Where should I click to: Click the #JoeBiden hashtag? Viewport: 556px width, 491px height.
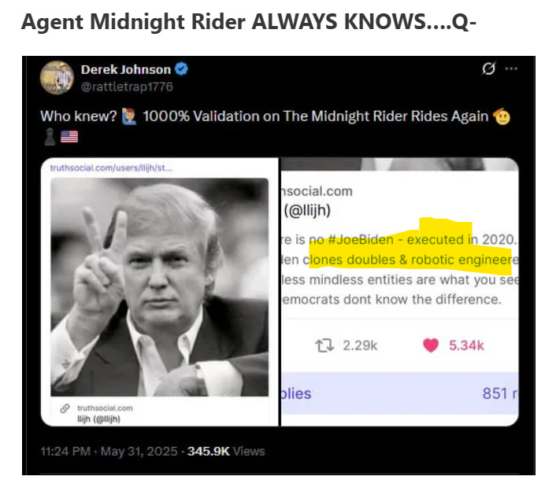361,240
